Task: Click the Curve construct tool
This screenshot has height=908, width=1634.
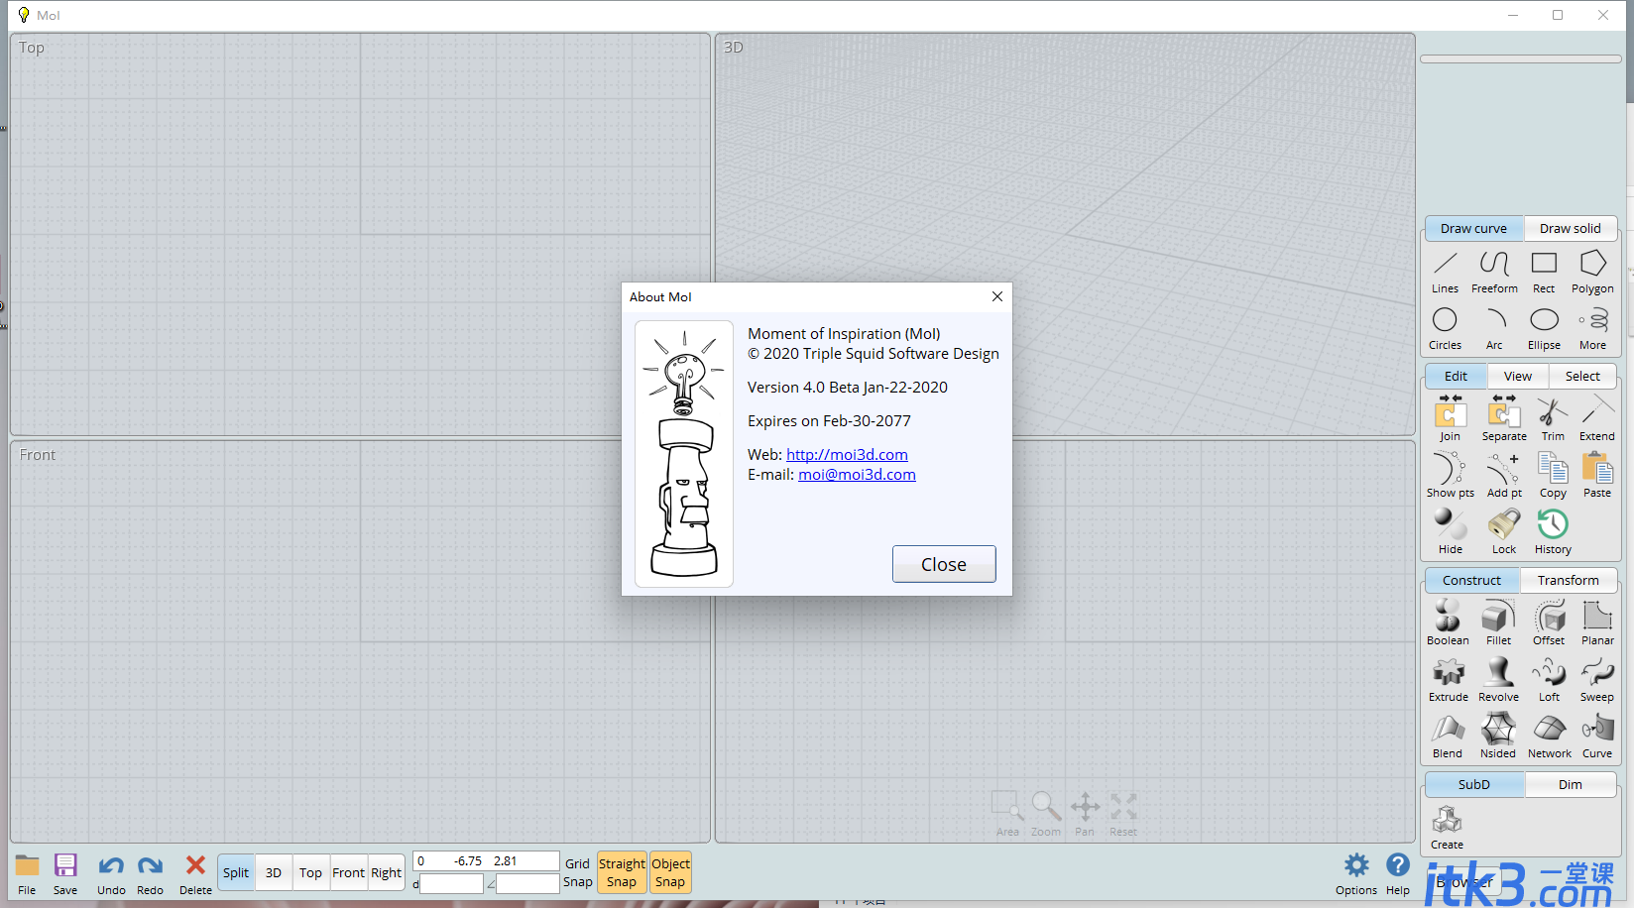Action: click(x=1597, y=736)
